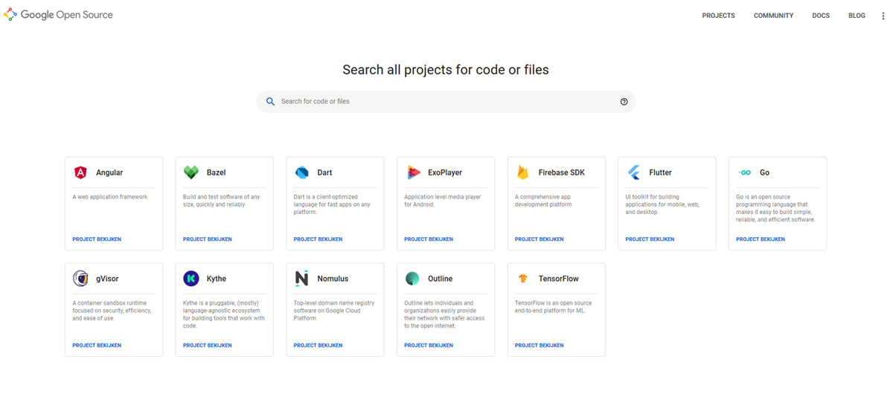Click 'Top-level domain name registry' description
893x417 pixels.
(x=334, y=311)
